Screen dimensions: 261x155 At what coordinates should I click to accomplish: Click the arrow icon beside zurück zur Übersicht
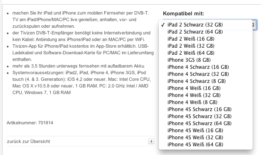[151, 141]
